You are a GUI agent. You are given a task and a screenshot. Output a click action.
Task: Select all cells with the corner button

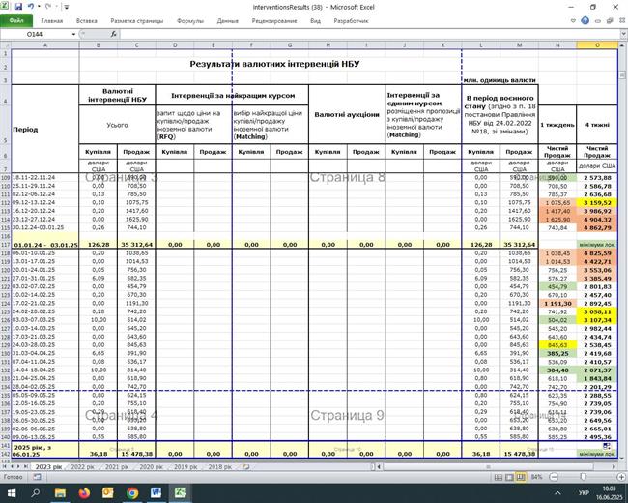coord(6,45)
